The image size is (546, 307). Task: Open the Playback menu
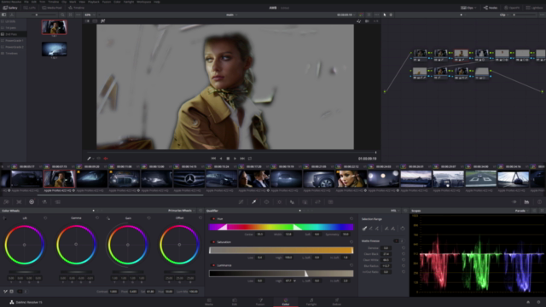point(93,2)
